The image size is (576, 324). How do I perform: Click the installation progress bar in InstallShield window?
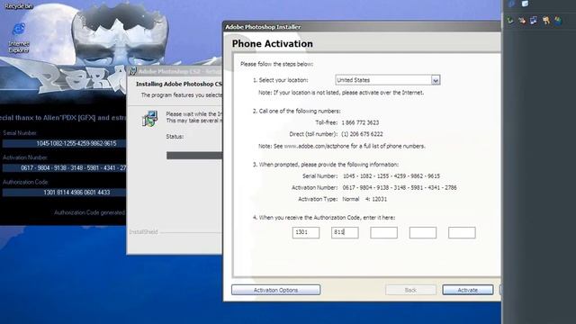(194, 156)
